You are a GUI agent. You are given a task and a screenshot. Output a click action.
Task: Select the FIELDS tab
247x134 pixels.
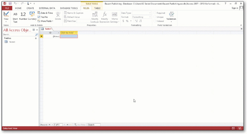86,8
